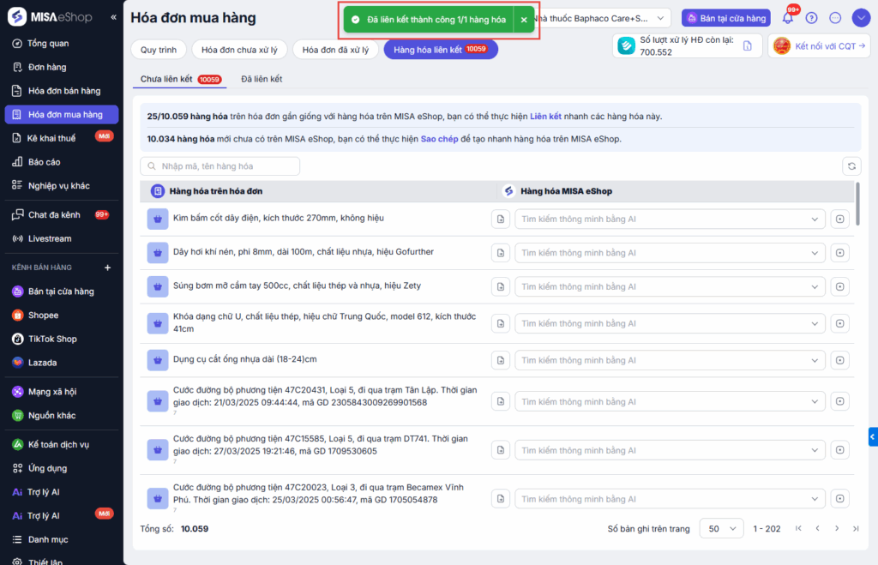Click the Liên kết link in info banner
This screenshot has width=878, height=565.
[x=545, y=117]
